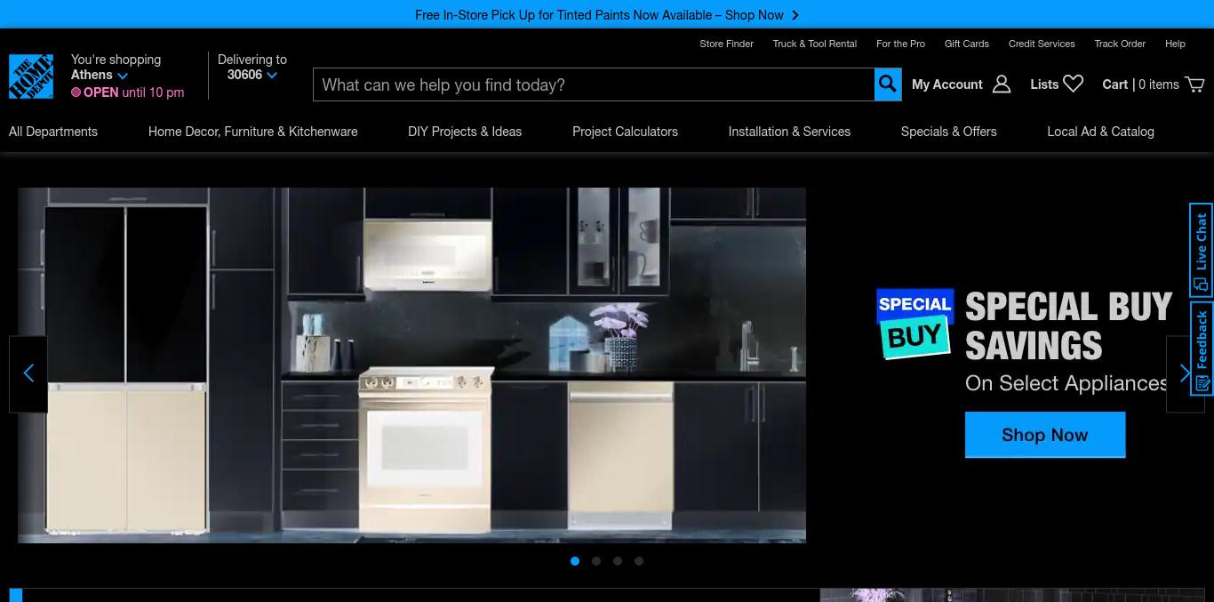Click Truck & Tool Rental link
The image size is (1214, 602).
point(815,44)
